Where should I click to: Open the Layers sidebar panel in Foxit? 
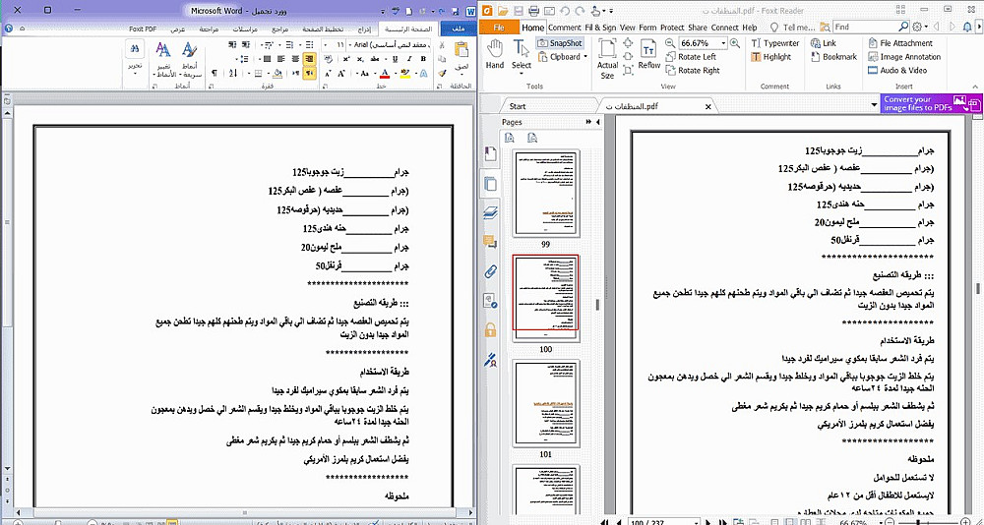pos(491,214)
